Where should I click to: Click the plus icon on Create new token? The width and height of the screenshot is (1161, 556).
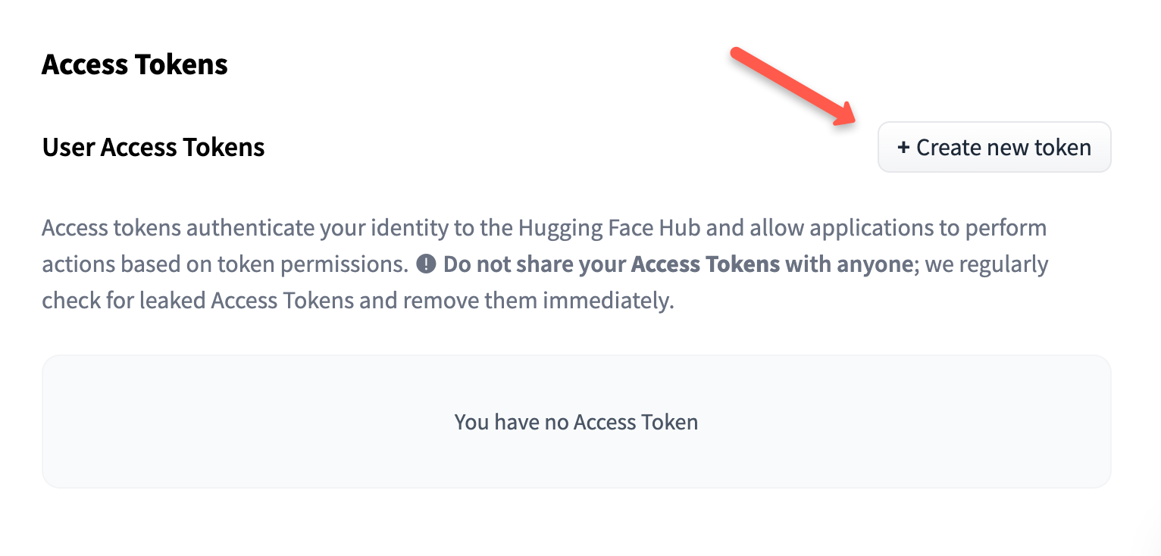[x=903, y=147]
